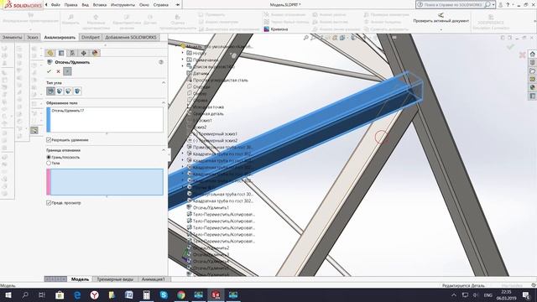This screenshot has width=537, height=302.
Task: Expand the History node in the tree
Action: 183,53
